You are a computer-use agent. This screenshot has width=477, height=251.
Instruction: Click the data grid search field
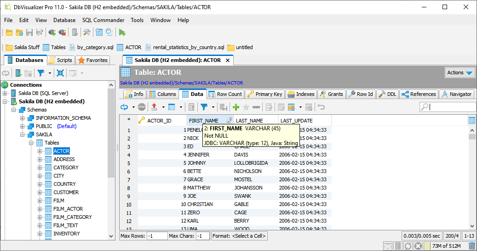pyautogui.click(x=448, y=106)
